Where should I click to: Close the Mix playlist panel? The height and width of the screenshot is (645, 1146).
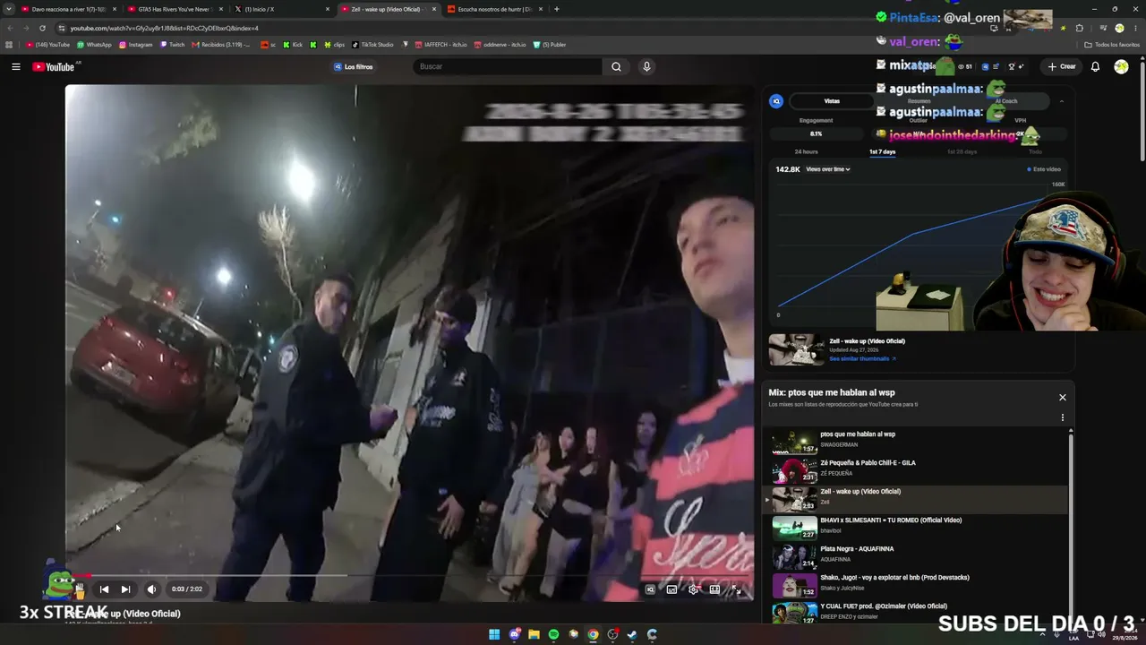click(1063, 397)
